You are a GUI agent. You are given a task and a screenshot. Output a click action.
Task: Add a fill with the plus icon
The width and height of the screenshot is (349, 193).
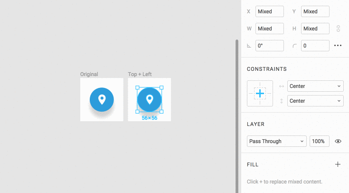pyautogui.click(x=338, y=164)
